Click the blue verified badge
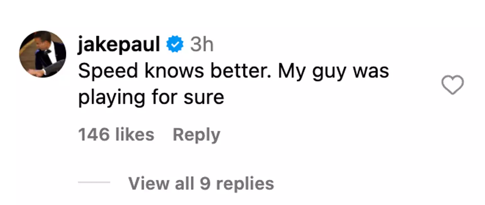Screen dimensions: 485x205 [x=175, y=45]
